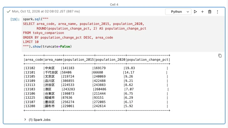
Task: Click the area_name column header
Action: 54,60
